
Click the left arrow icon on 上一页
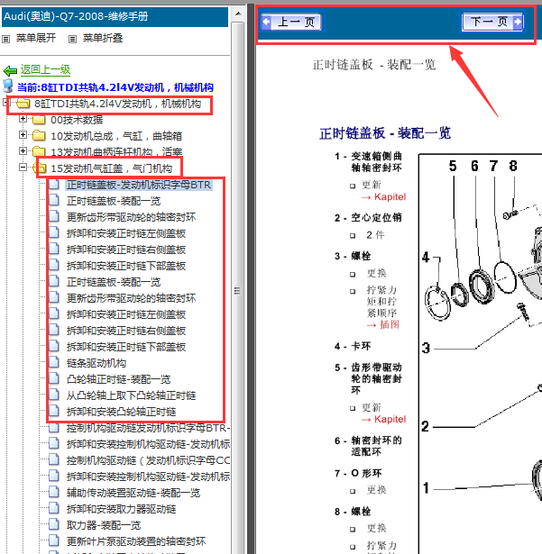266,23
